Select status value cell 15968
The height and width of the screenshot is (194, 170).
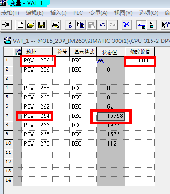coord(111,116)
